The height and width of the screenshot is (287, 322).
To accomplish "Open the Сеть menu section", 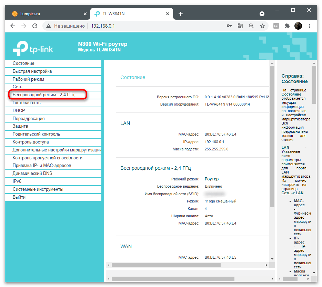I will tap(53, 87).
